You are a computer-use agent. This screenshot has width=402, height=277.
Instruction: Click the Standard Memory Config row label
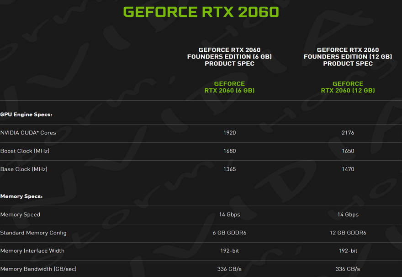(x=33, y=233)
